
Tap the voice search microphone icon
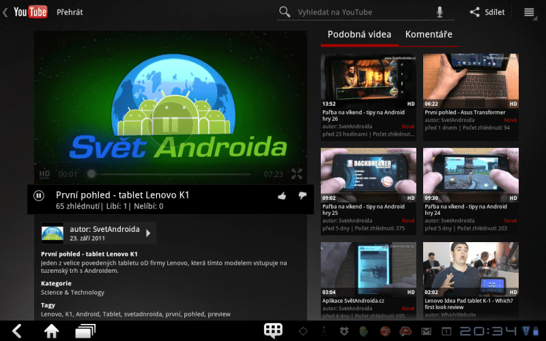coord(440,12)
